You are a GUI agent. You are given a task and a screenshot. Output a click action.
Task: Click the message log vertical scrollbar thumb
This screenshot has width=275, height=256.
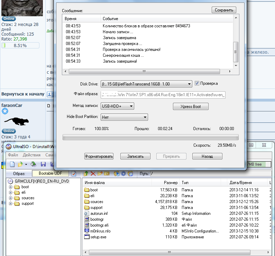pyautogui.click(x=236, y=52)
